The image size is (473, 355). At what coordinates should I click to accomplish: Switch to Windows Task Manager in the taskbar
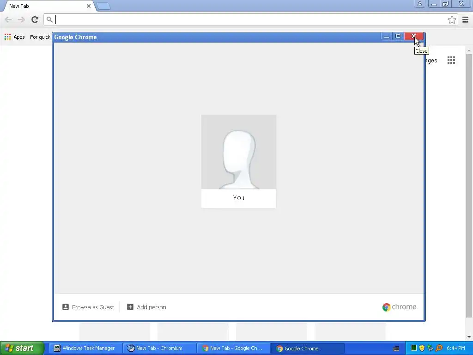(85, 348)
